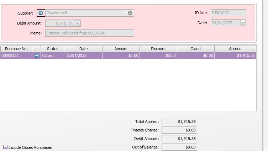Image resolution: width=268 pixels, height=151 pixels.
Task: Click the Memo text field
Action: pos(90,33)
